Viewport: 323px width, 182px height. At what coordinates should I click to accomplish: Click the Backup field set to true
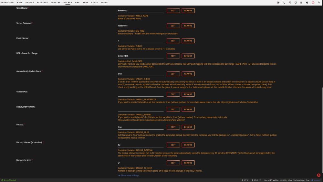pos(141,127)
